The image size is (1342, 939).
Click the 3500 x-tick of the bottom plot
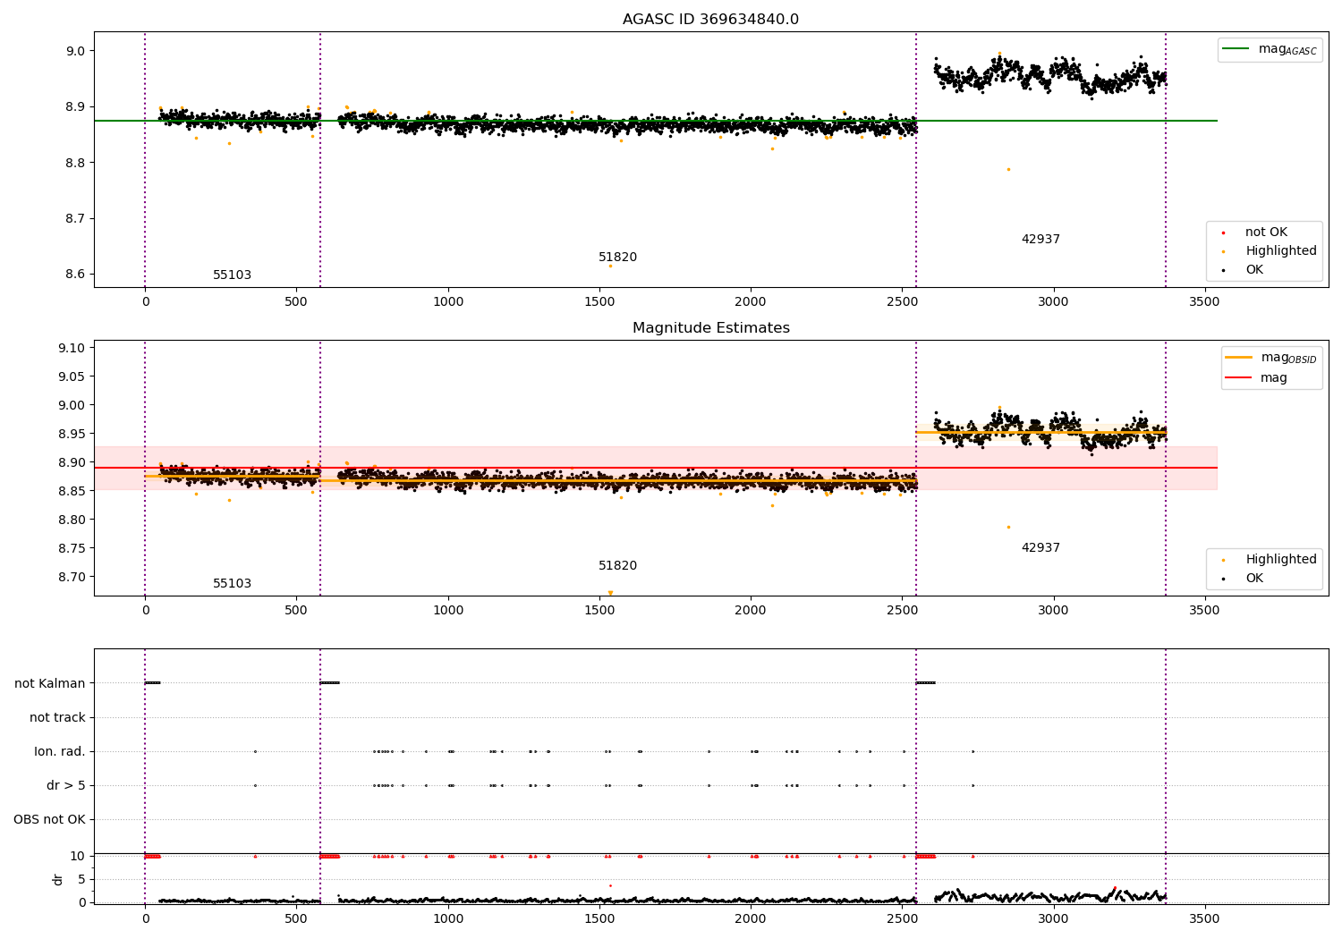tap(1204, 918)
